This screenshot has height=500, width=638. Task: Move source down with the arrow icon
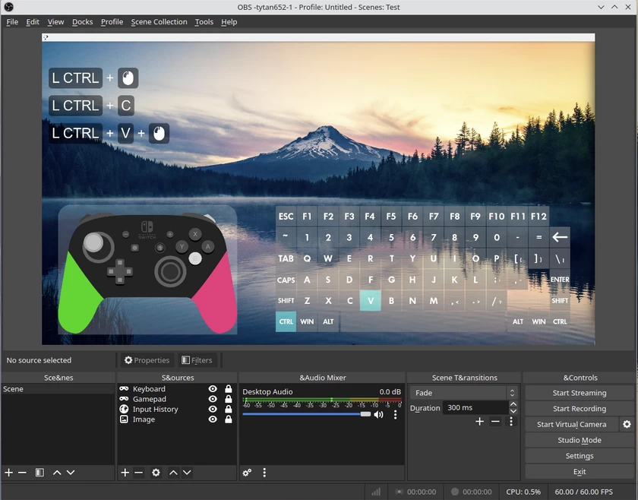coord(187,473)
